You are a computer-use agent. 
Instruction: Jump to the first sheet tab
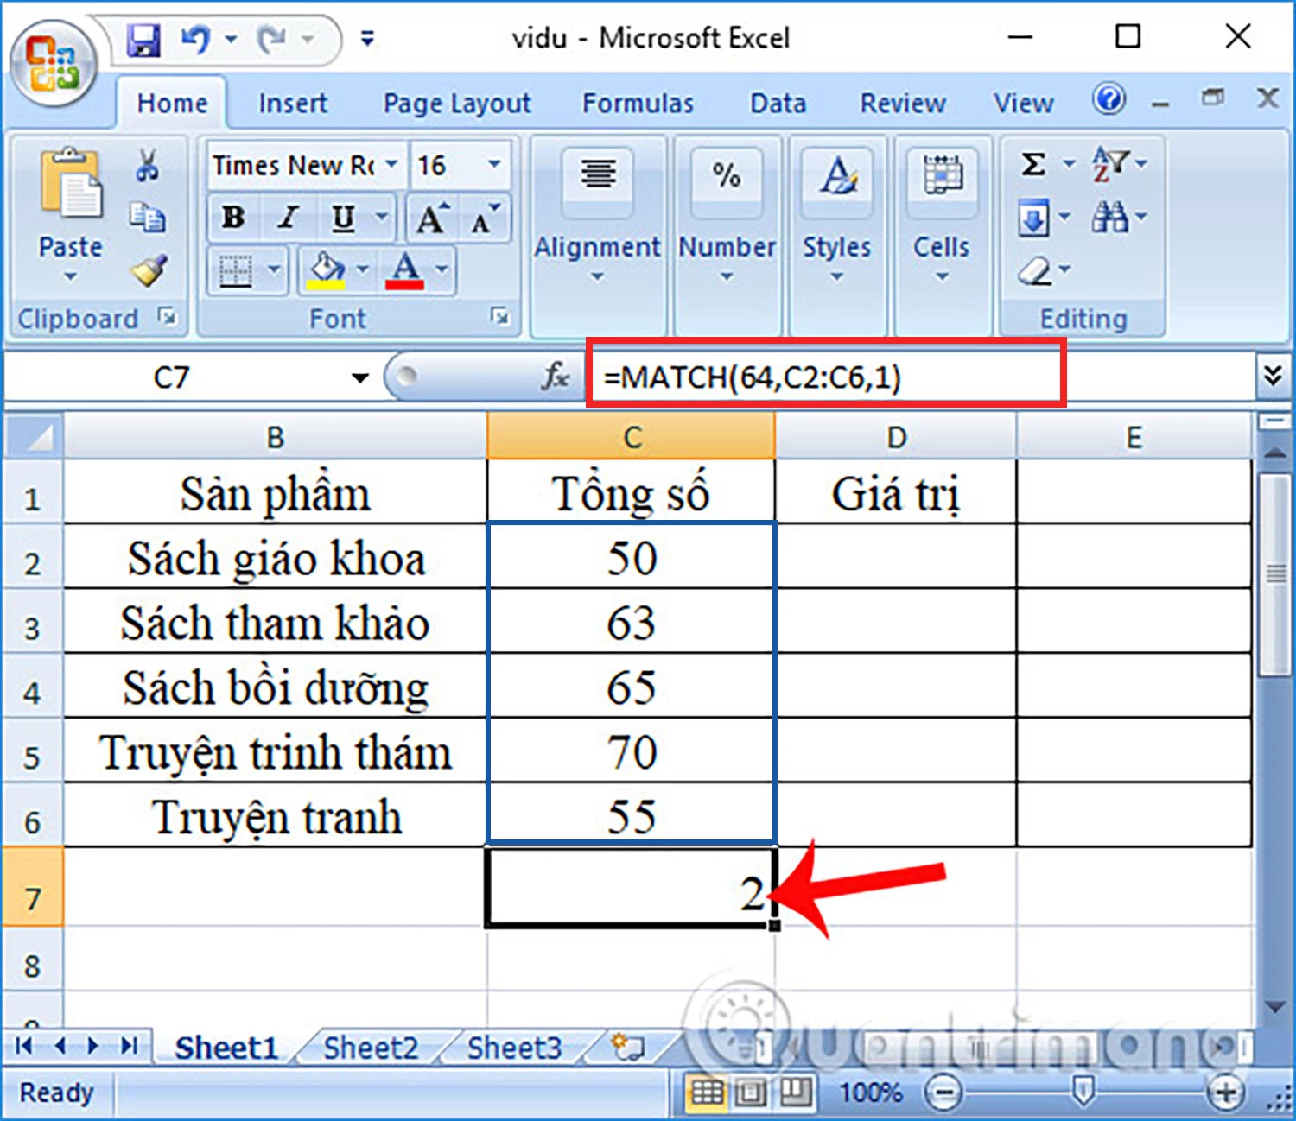point(24,1047)
